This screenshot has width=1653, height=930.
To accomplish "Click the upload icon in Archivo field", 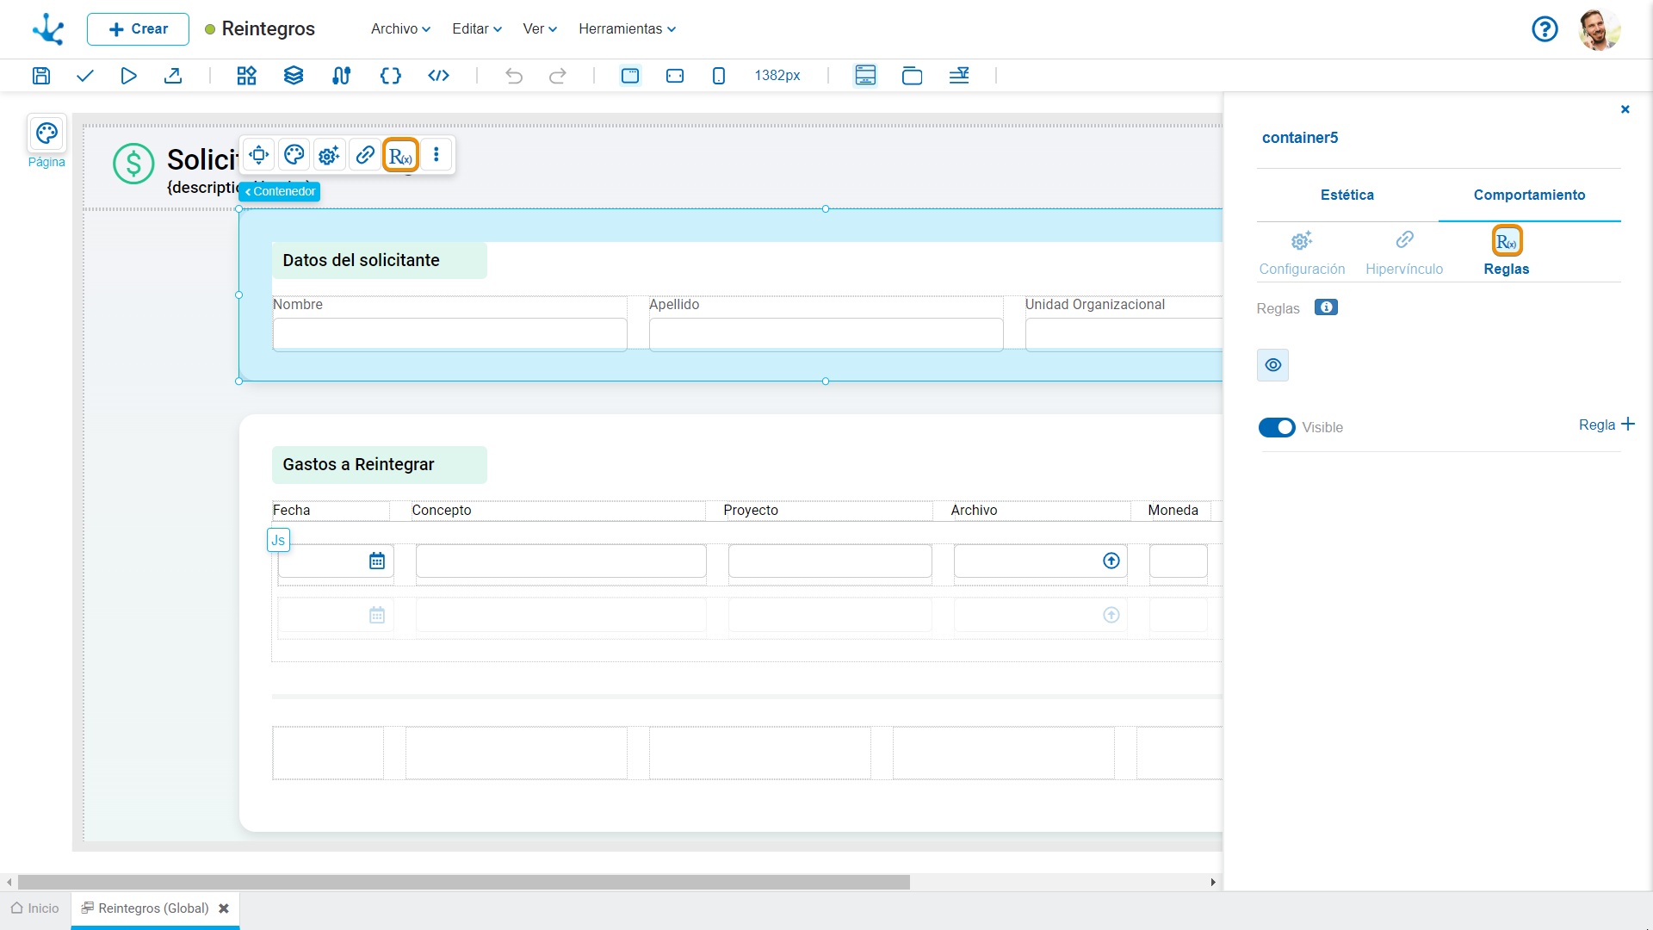I will pos(1111,561).
